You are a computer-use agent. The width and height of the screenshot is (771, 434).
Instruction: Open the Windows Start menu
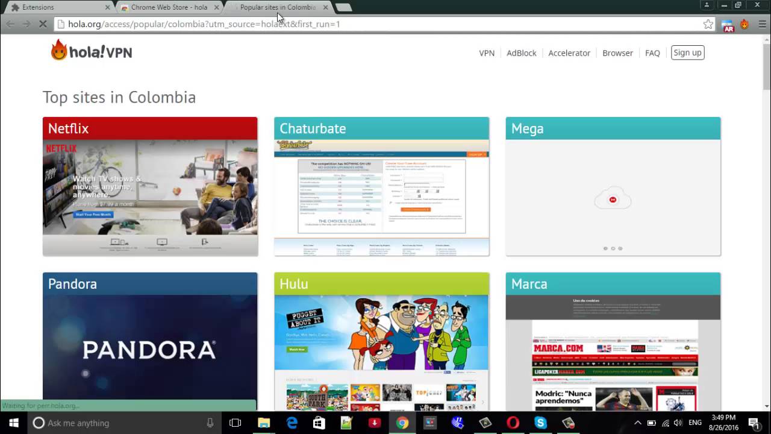(14, 423)
